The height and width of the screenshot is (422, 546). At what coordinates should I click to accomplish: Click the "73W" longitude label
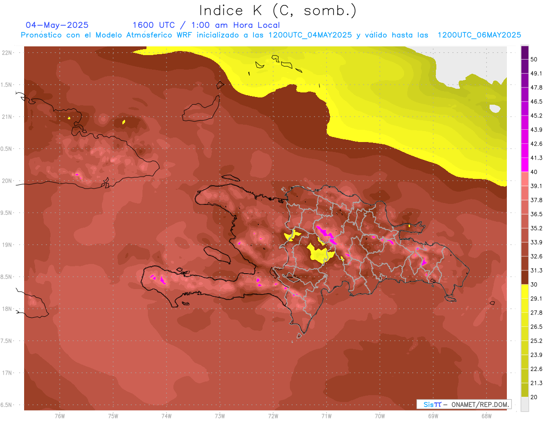click(x=220, y=416)
